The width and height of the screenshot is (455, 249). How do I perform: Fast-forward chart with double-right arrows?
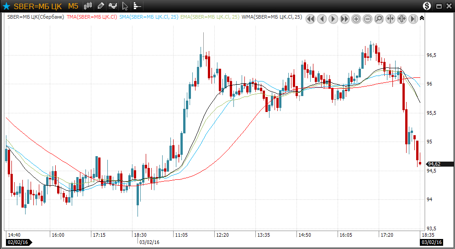point(345,19)
